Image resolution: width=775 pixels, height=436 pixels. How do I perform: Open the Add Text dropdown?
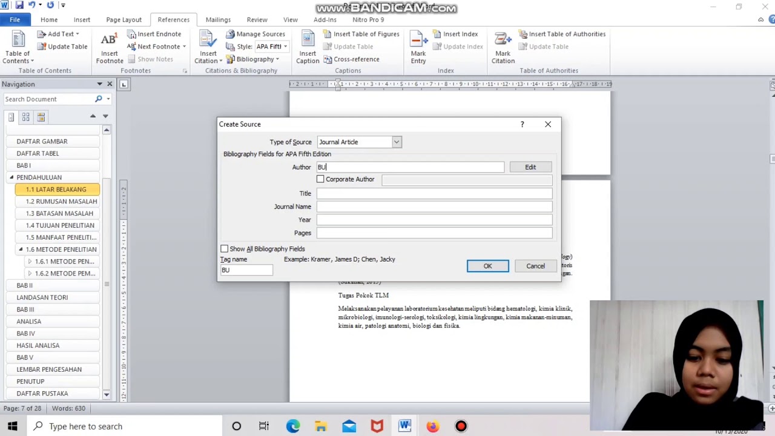58,34
